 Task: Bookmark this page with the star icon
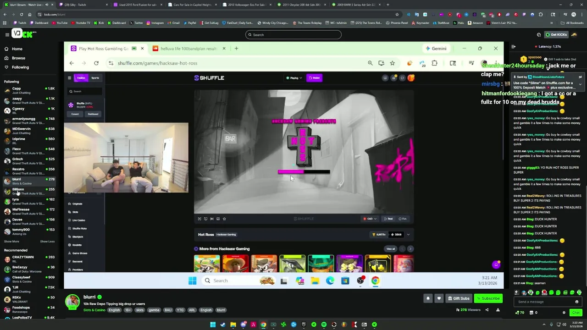[397, 14]
